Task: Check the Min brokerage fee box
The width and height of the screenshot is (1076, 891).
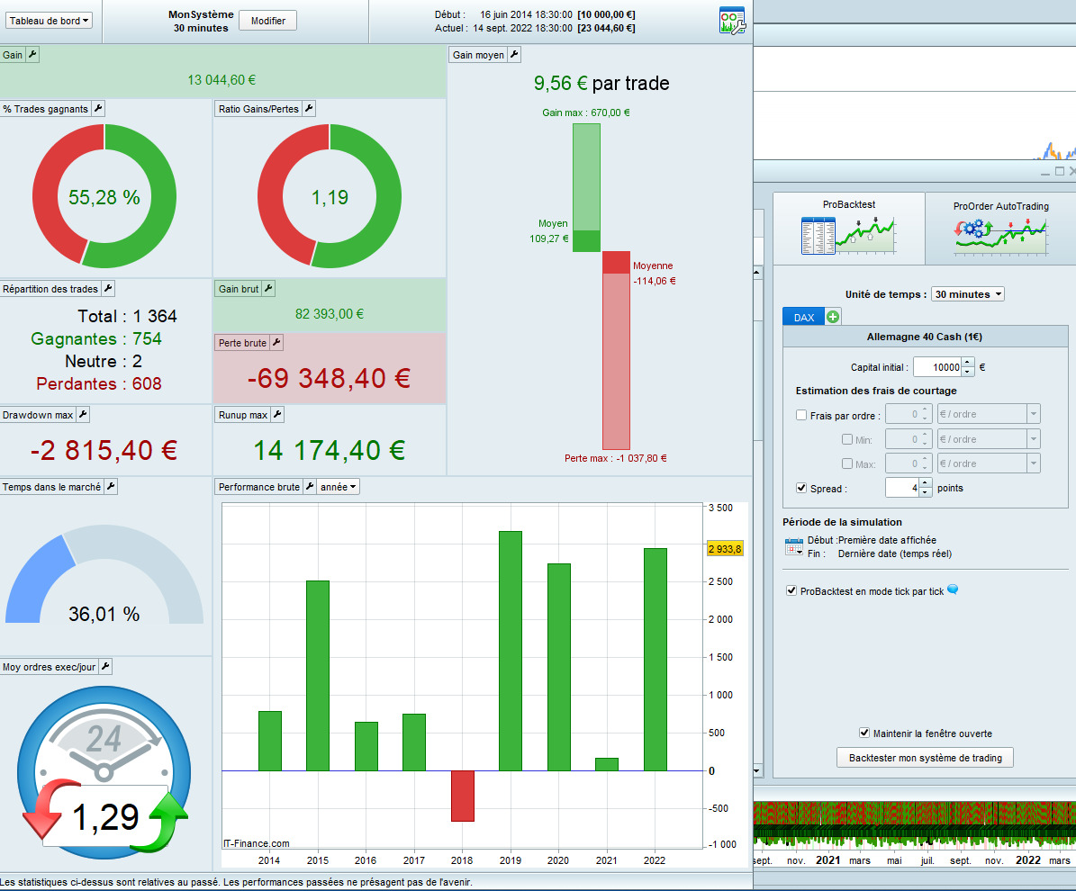Action: [x=846, y=440]
